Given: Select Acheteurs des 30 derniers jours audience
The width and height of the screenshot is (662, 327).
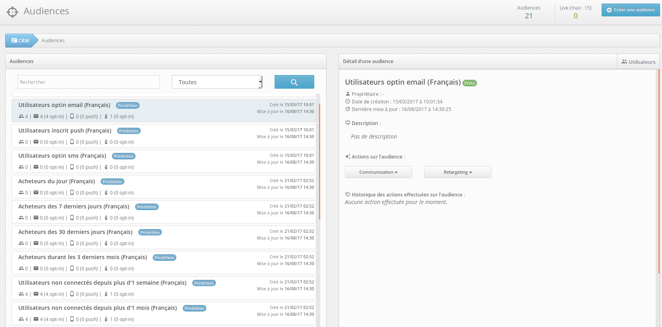Looking at the screenshot, I should pos(75,232).
